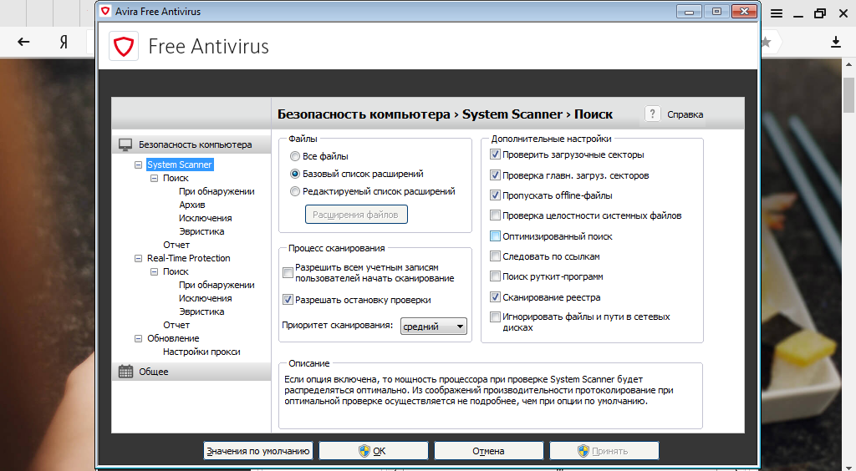The image size is (856, 471).
Task: Click the Avira title bar icon
Action: (x=105, y=11)
